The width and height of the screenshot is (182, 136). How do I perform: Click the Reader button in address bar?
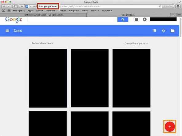[168, 6]
